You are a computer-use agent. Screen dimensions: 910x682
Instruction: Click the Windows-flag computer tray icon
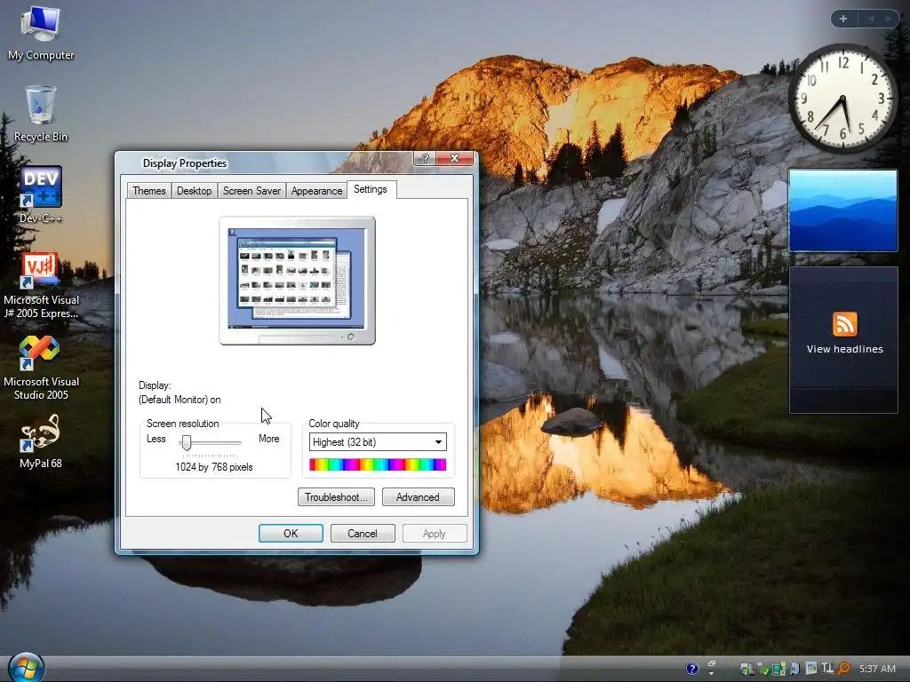[x=746, y=670]
